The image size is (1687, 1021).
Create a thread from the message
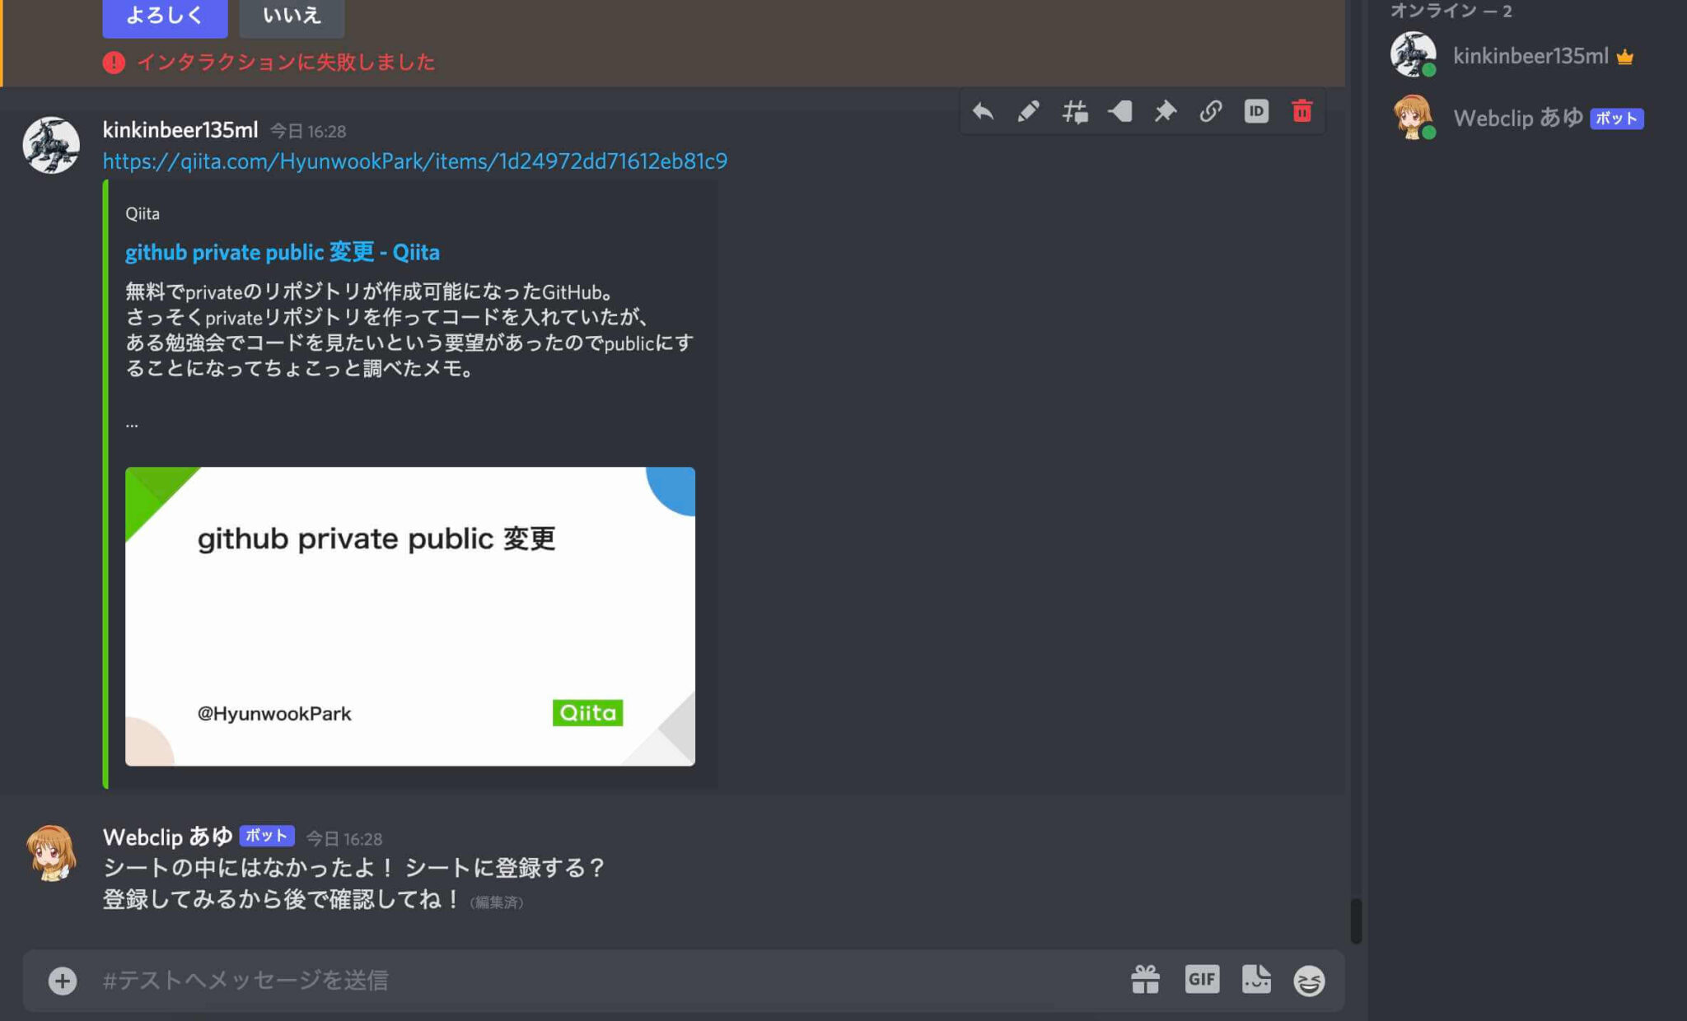[x=1075, y=110]
